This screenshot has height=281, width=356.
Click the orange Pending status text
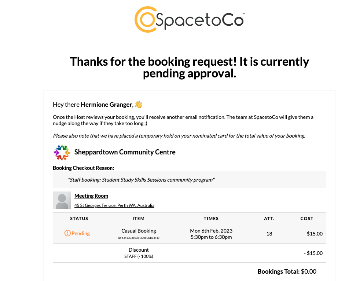coord(81,233)
